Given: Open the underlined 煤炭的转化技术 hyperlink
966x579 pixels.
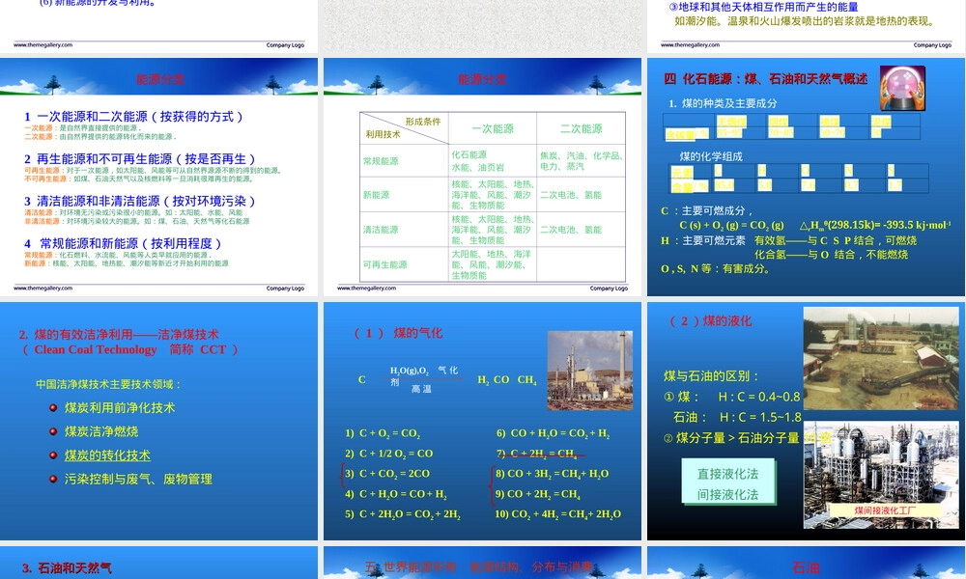Looking at the screenshot, I should (107, 455).
